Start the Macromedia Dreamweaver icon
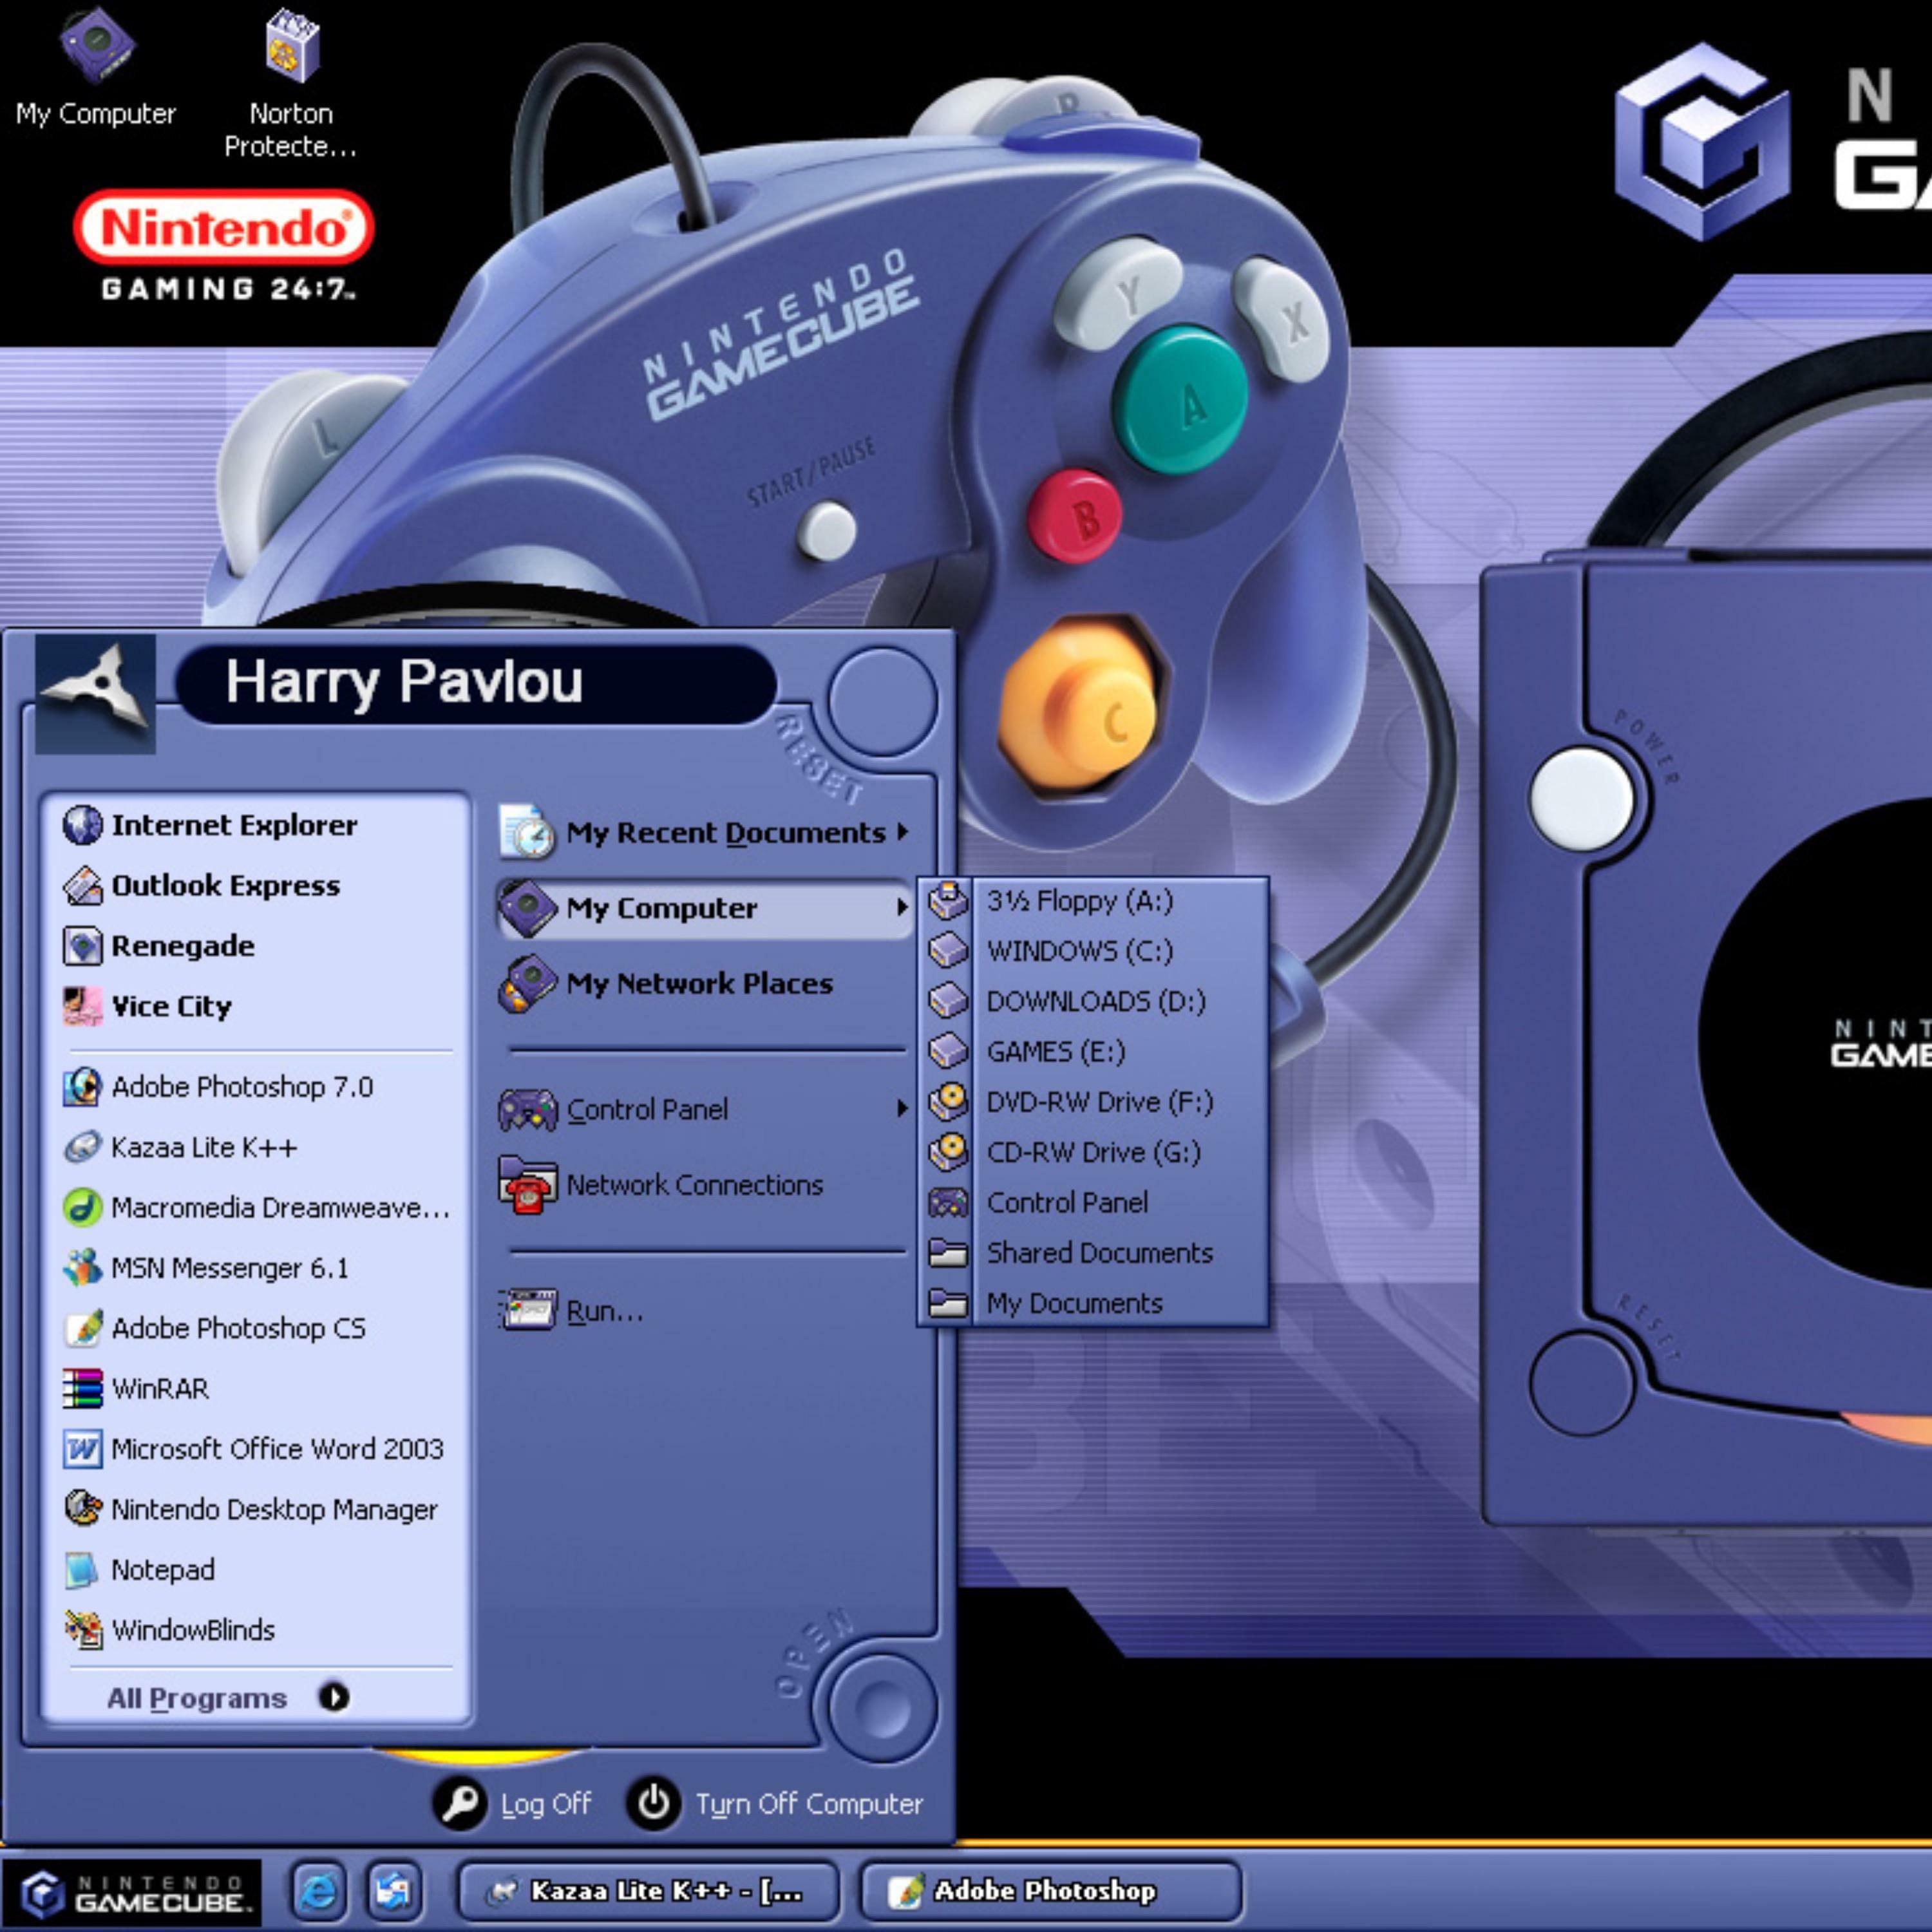 click(83, 1208)
